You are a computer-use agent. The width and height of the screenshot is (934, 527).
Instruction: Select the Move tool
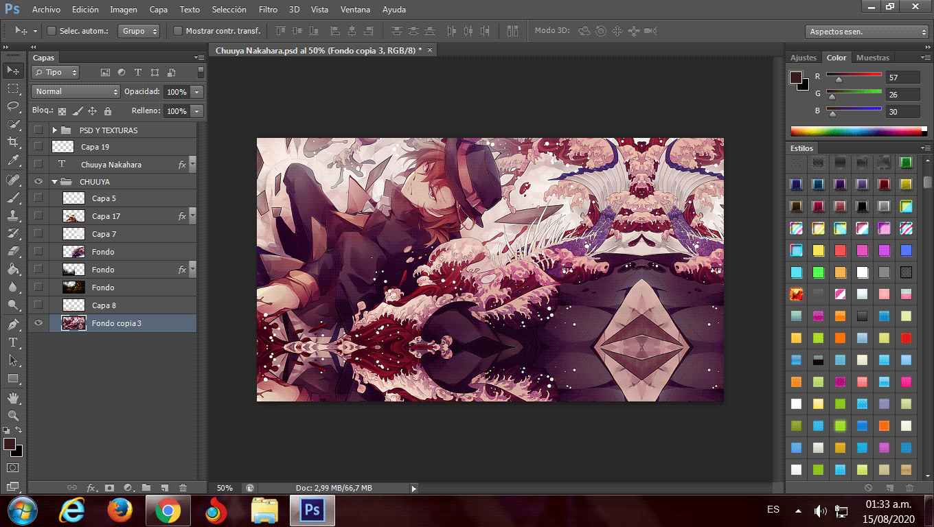13,70
